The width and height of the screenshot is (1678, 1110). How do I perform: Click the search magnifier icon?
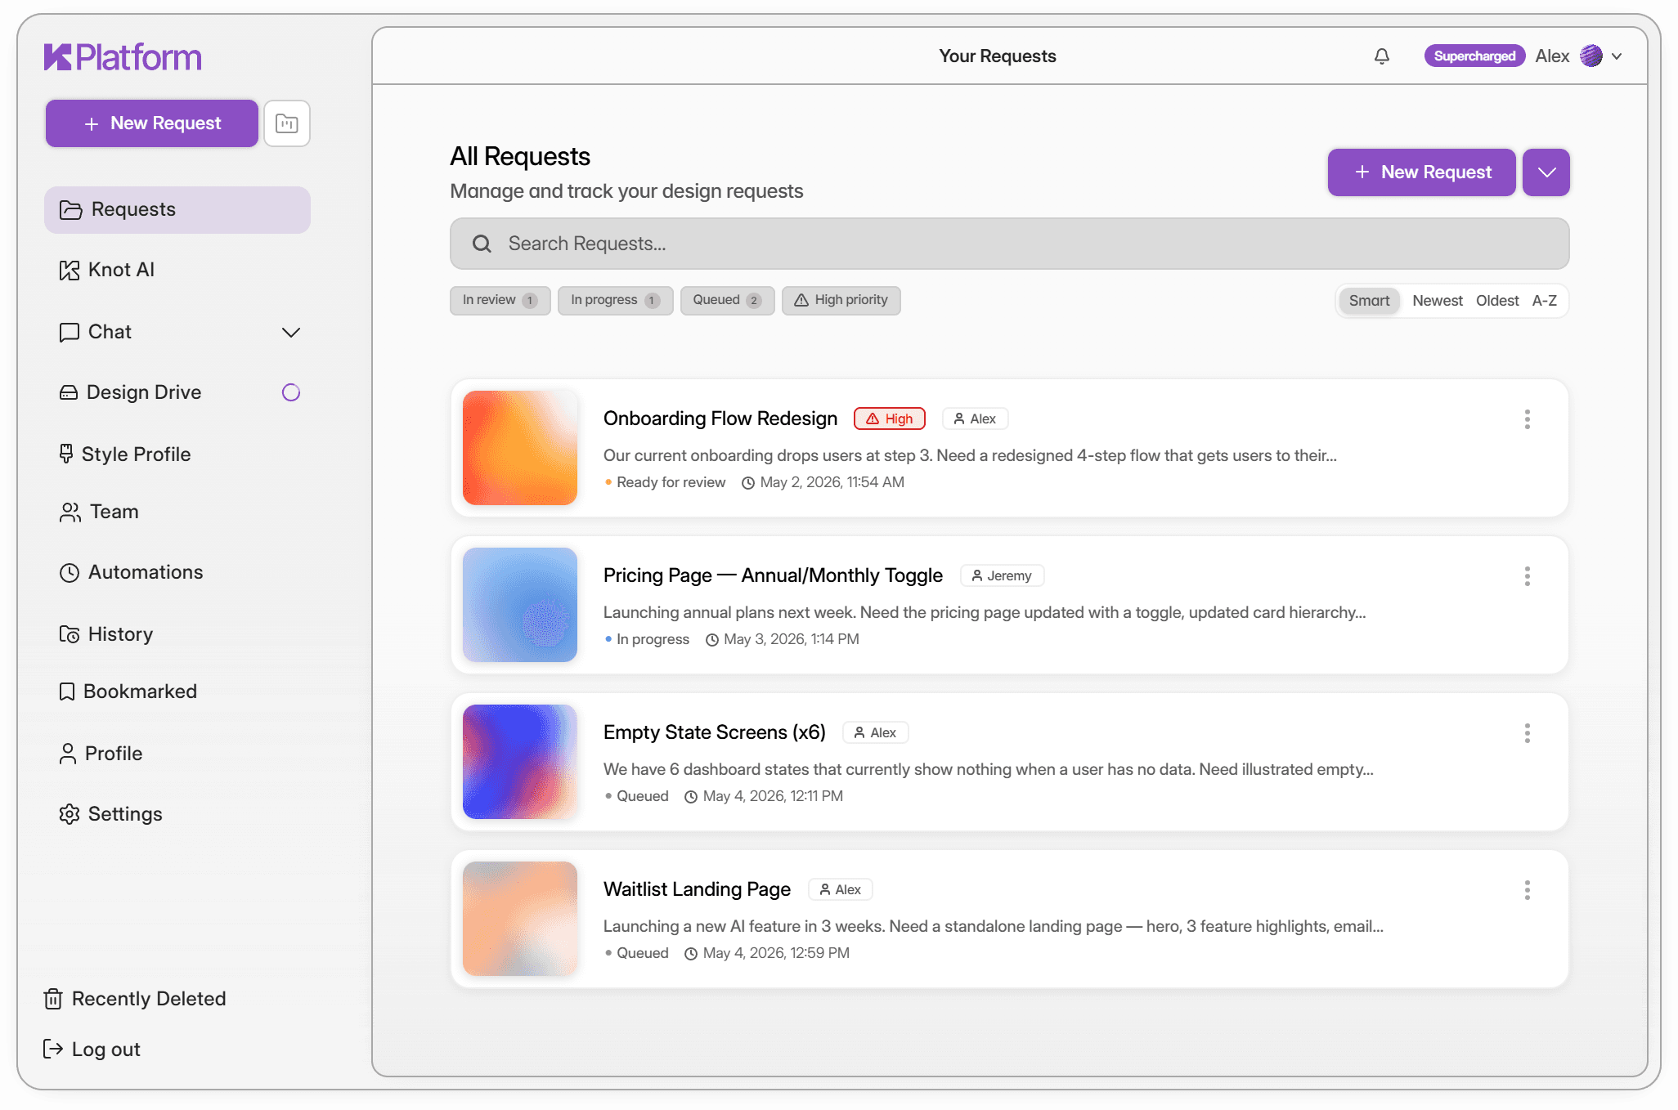tap(482, 244)
